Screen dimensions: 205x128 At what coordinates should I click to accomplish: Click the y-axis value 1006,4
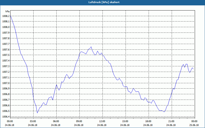point(6,117)
